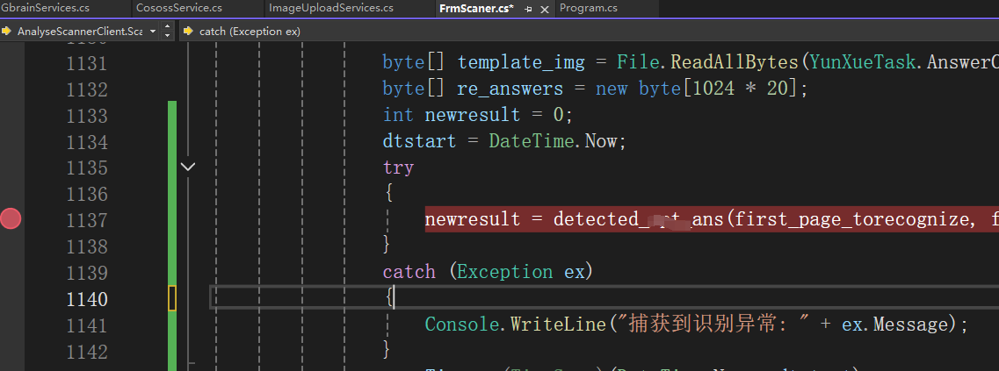The height and width of the screenshot is (371, 999).
Task: Click 'int newresult = 0;' declaration
Action: click(x=478, y=115)
